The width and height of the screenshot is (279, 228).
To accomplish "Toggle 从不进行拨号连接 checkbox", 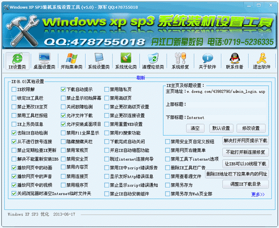I will pyautogui.click(x=14, y=141).
